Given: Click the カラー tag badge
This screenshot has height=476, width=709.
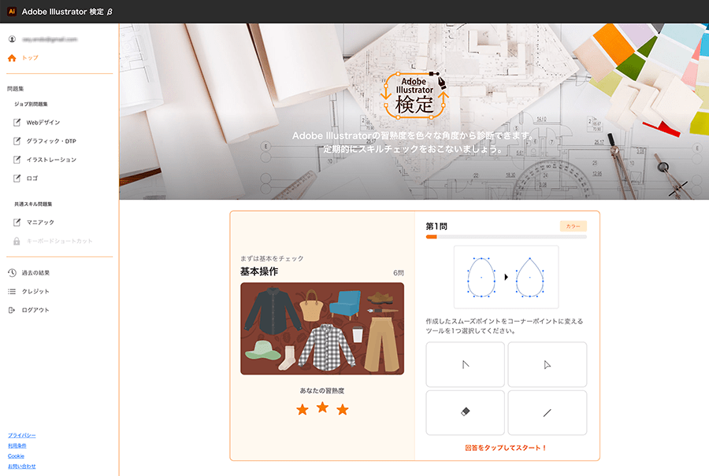Looking at the screenshot, I should 573,226.
